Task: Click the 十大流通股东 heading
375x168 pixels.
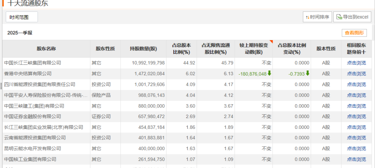Action: [x=28, y=3]
